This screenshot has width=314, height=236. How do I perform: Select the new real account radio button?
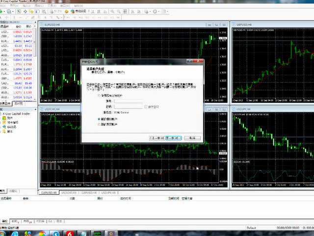tap(99, 124)
